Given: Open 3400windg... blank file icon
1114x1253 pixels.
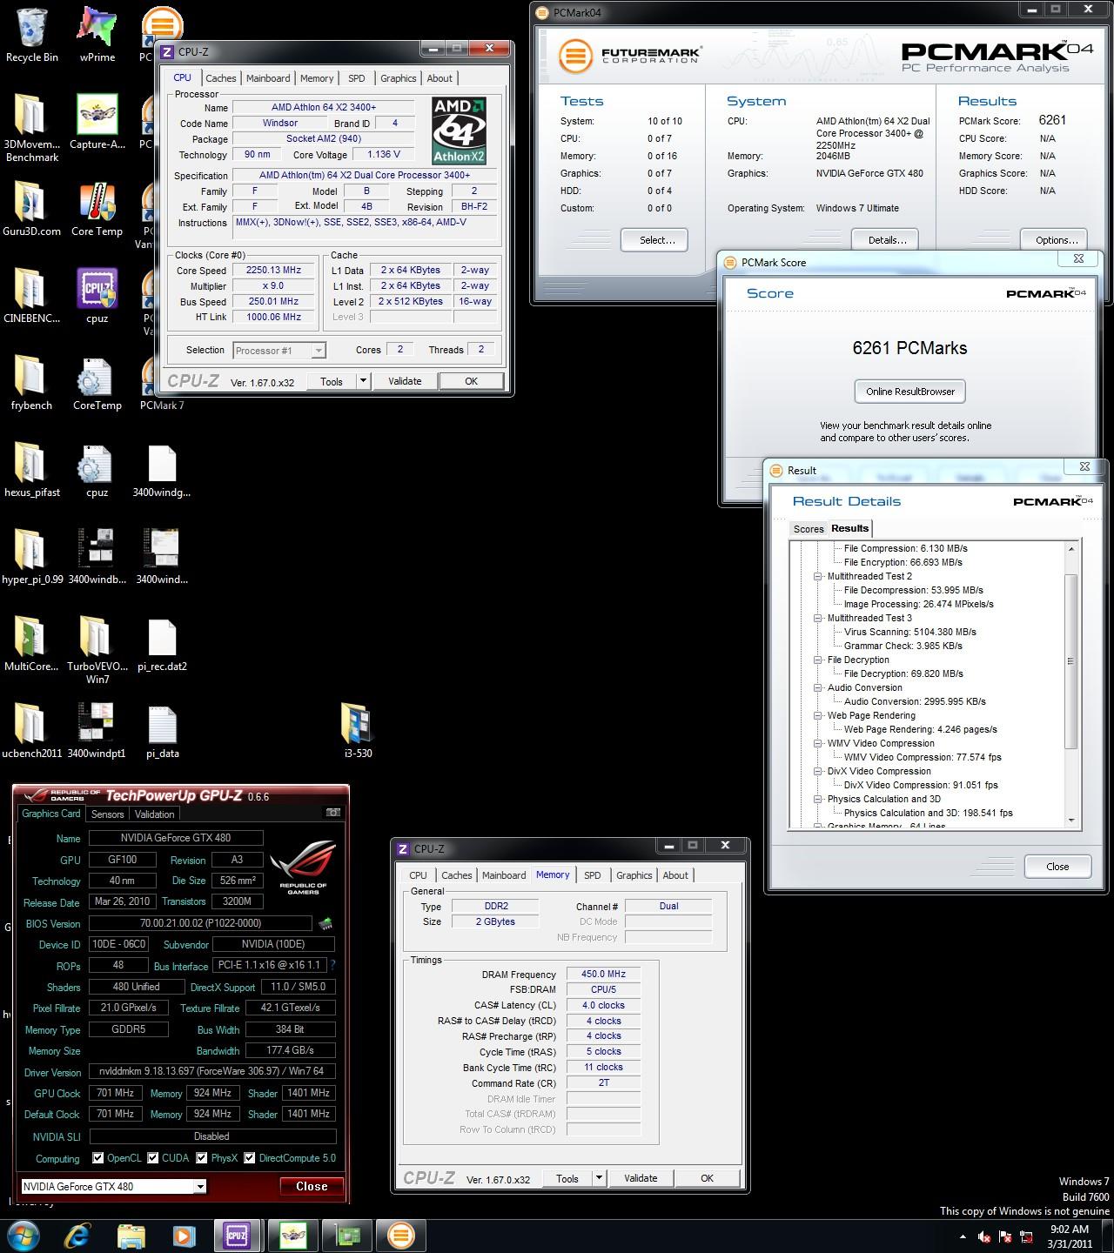Looking at the screenshot, I should click(162, 470).
